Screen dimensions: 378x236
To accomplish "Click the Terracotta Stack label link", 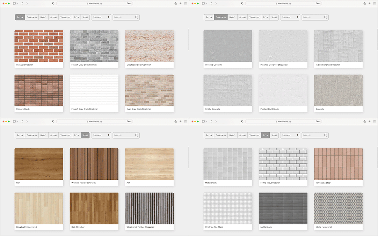I will [x=324, y=183].
